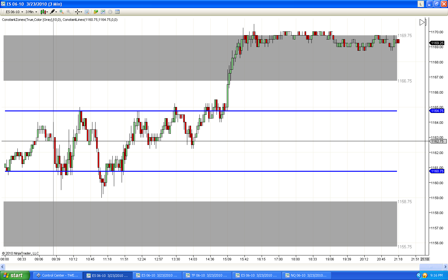
Task: Click the scrollbar left arrow
Action: [x=2, y=267]
